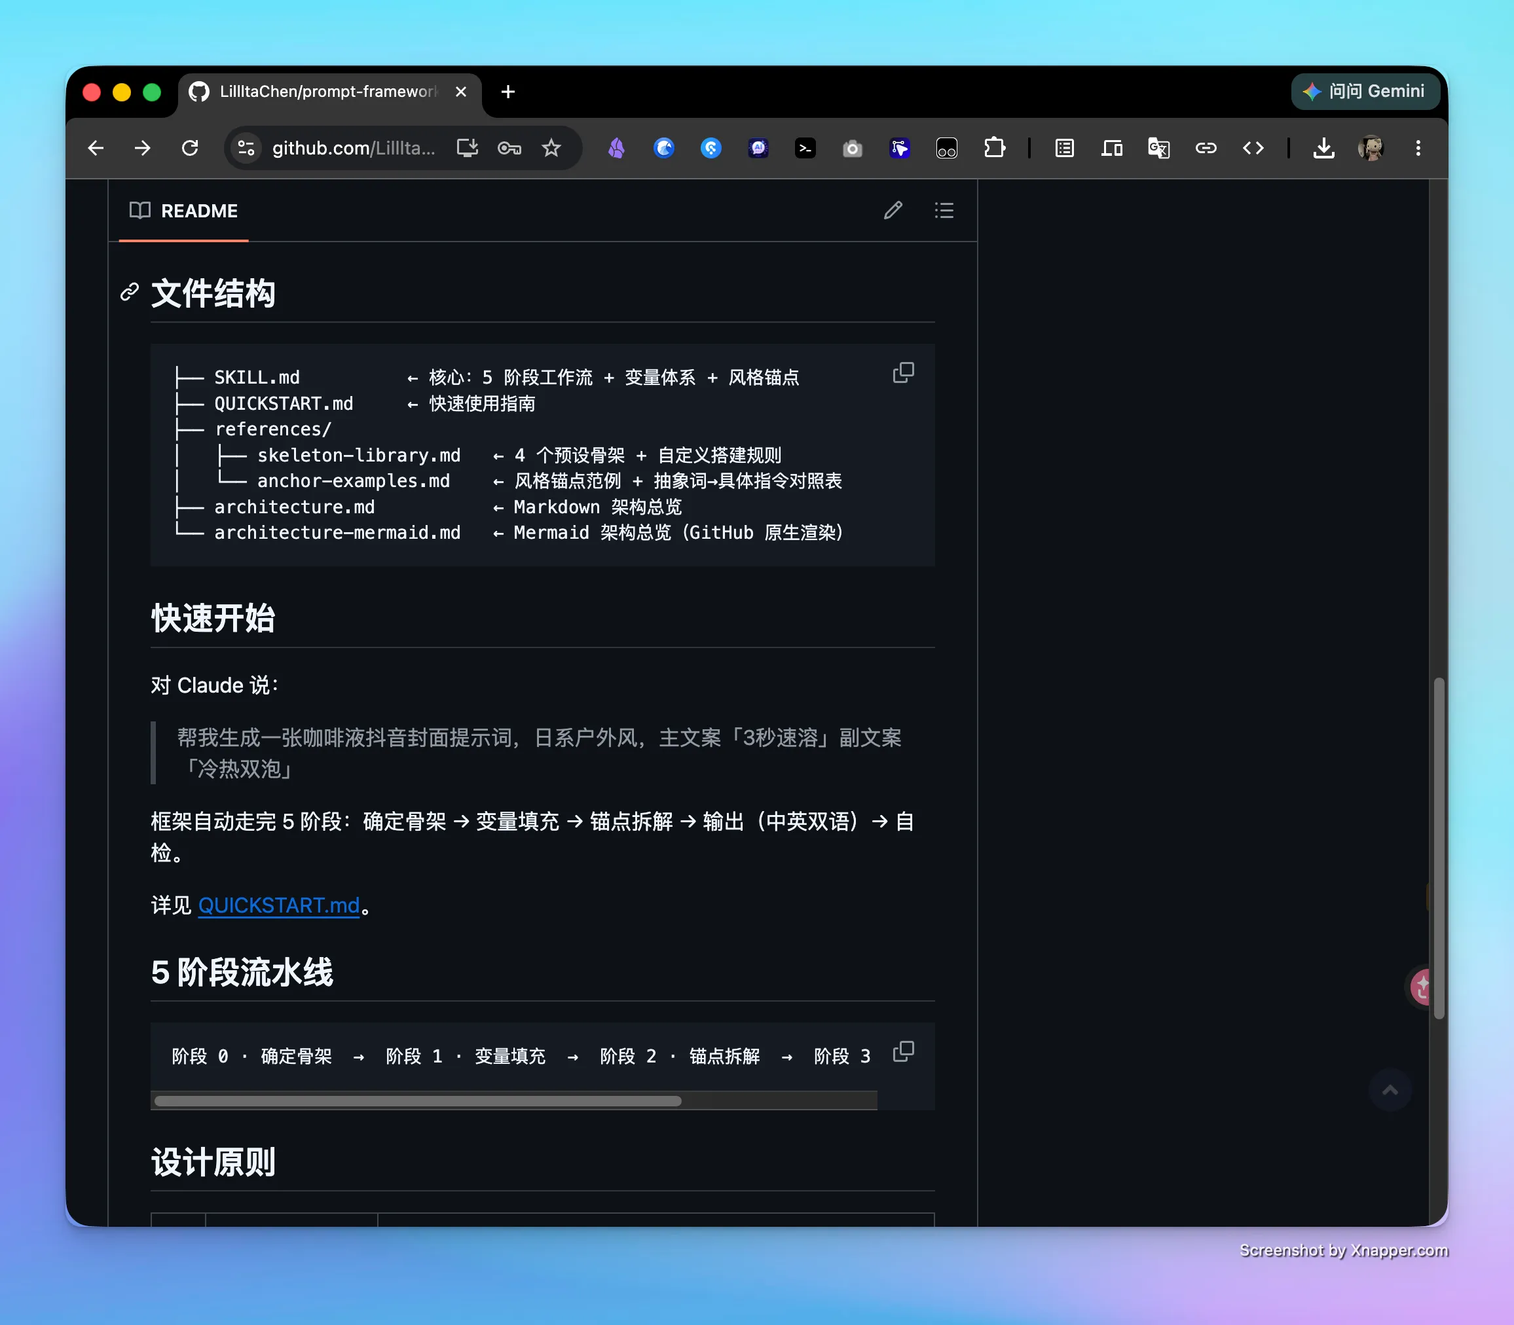Open the cursor selection extension
Viewport: 1514px width, 1325px height.
(x=899, y=149)
